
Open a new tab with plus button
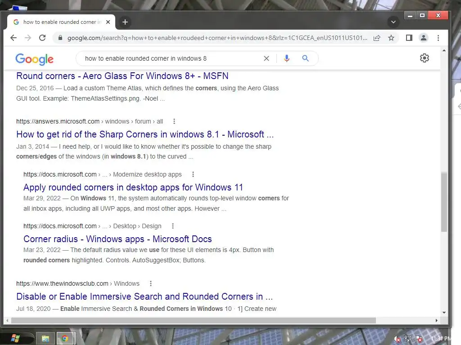tap(125, 22)
